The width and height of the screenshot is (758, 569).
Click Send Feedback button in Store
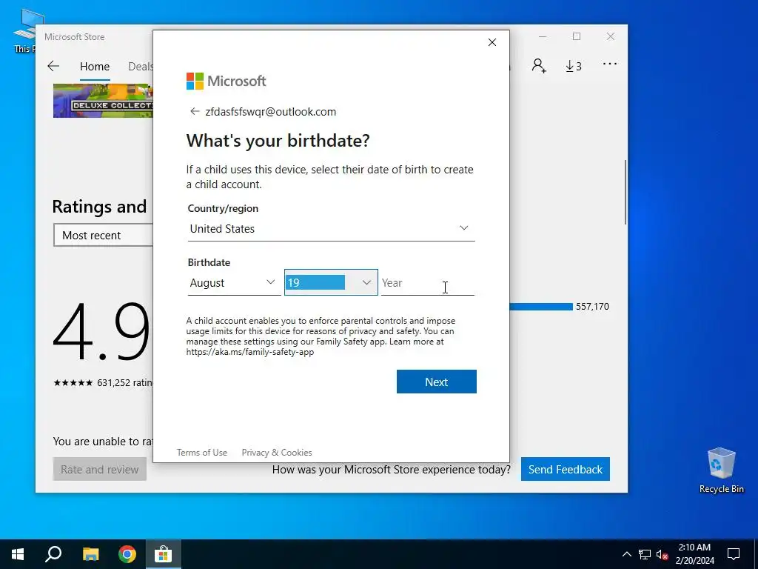pyautogui.click(x=565, y=469)
